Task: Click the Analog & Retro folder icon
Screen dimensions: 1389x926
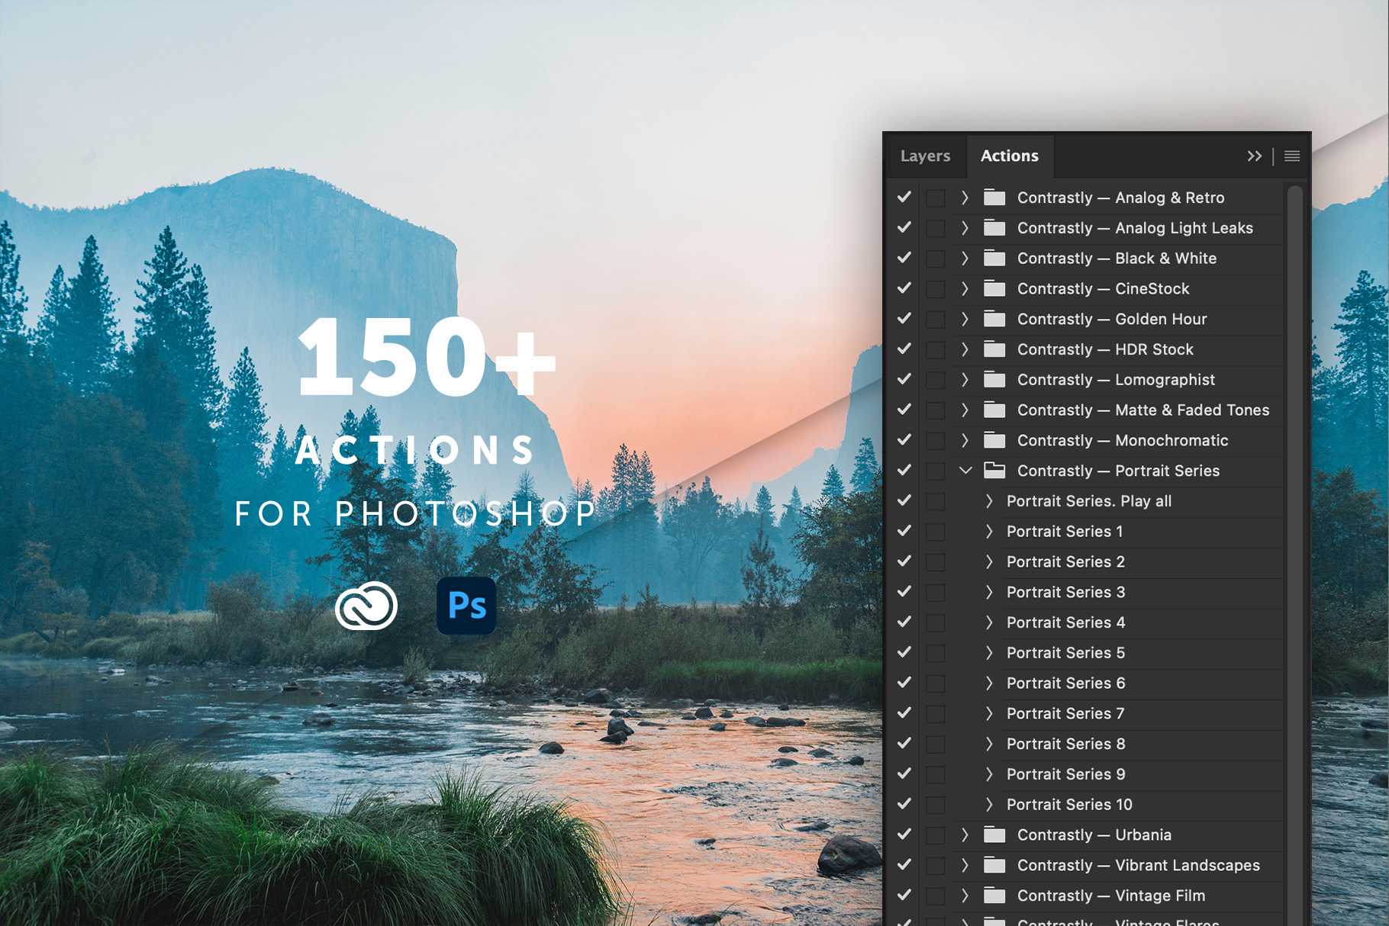Action: tap(994, 198)
